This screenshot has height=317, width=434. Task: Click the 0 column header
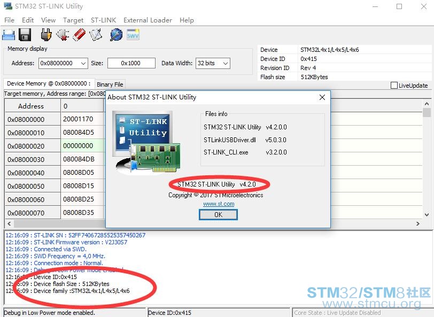(x=82, y=106)
